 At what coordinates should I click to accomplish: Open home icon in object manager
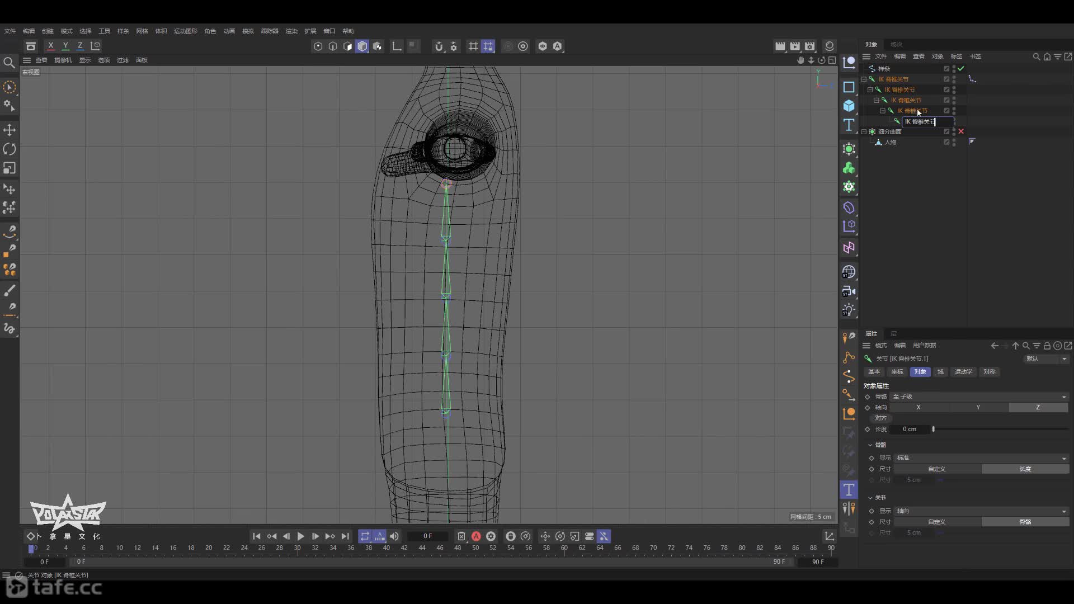coord(1047,56)
